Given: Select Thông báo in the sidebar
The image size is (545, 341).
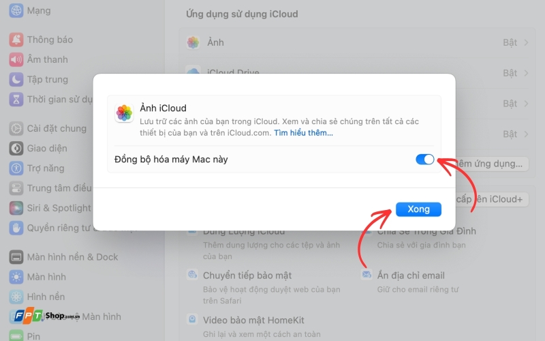Looking at the screenshot, I should click(x=50, y=40).
